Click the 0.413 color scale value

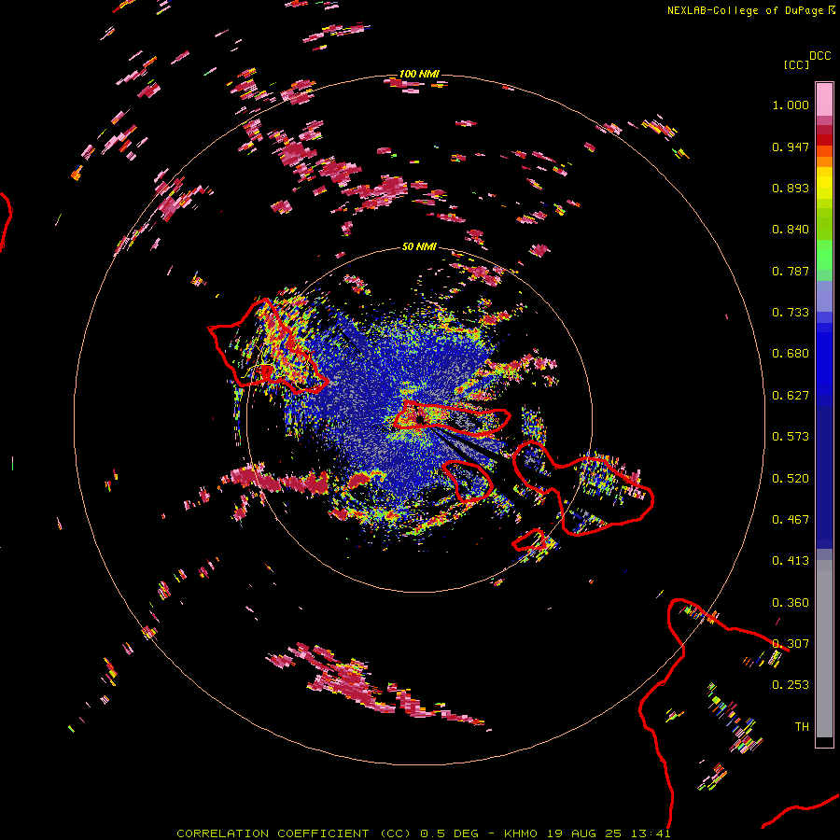(791, 561)
